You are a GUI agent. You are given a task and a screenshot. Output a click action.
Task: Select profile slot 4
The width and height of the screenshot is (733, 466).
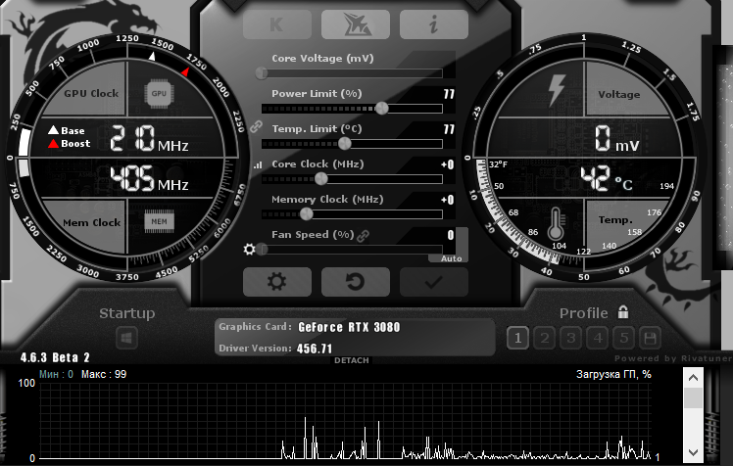pyautogui.click(x=598, y=338)
